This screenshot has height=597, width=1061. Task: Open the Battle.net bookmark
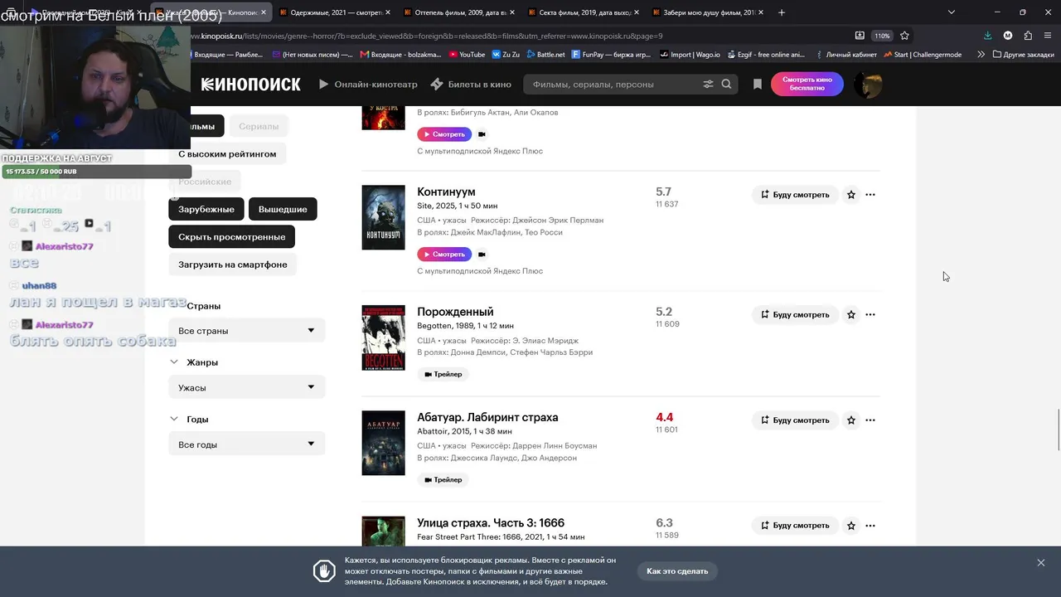click(544, 55)
